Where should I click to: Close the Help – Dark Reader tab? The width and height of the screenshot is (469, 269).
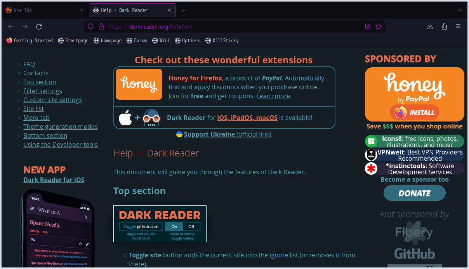coord(169,10)
